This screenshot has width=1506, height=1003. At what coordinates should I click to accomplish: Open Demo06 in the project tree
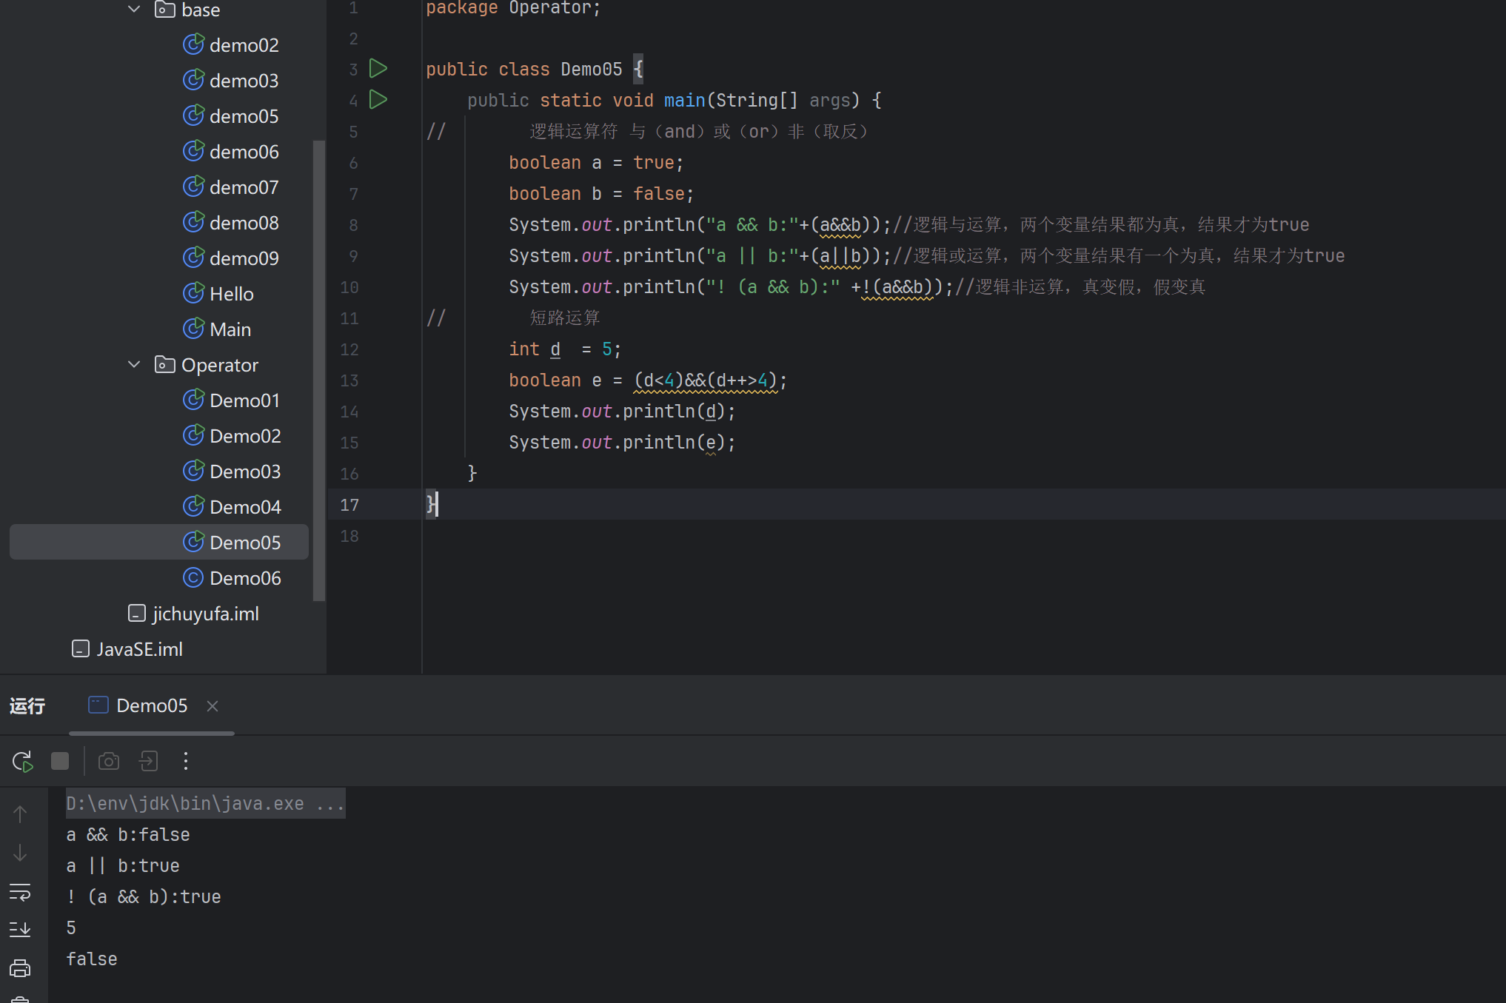click(x=244, y=578)
